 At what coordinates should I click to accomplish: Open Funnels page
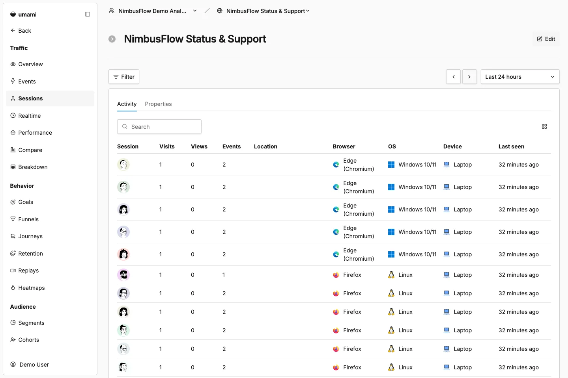pos(50,219)
